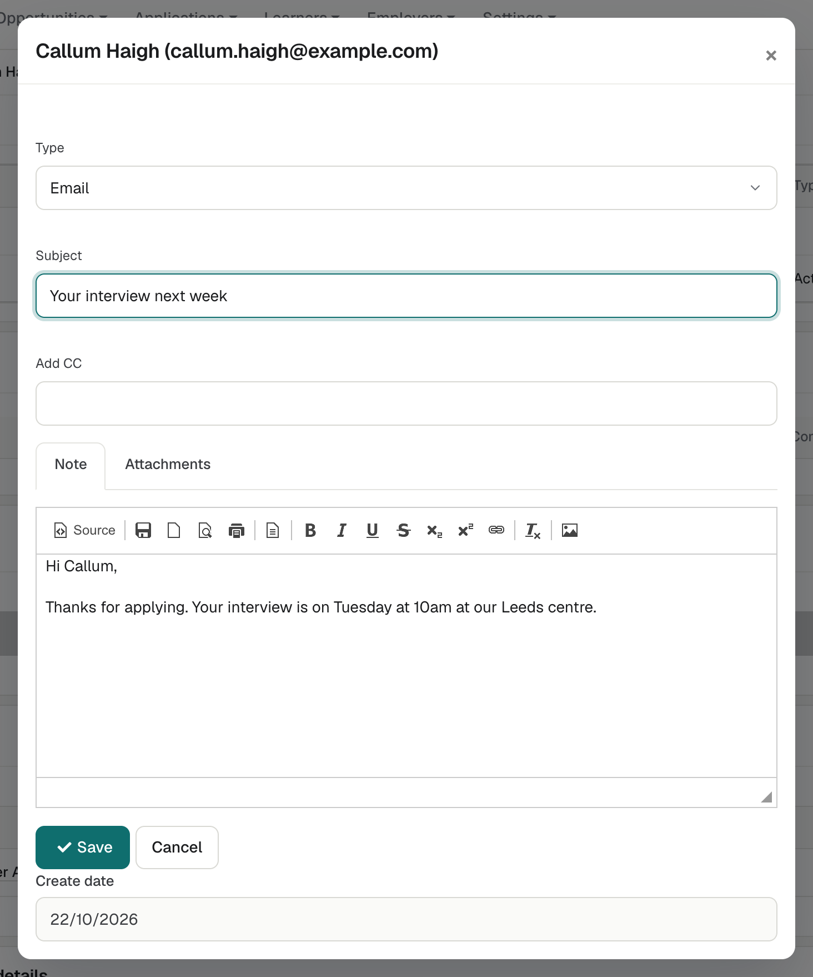Toggle Italic formatting
The height and width of the screenshot is (977, 813).
(x=342, y=530)
